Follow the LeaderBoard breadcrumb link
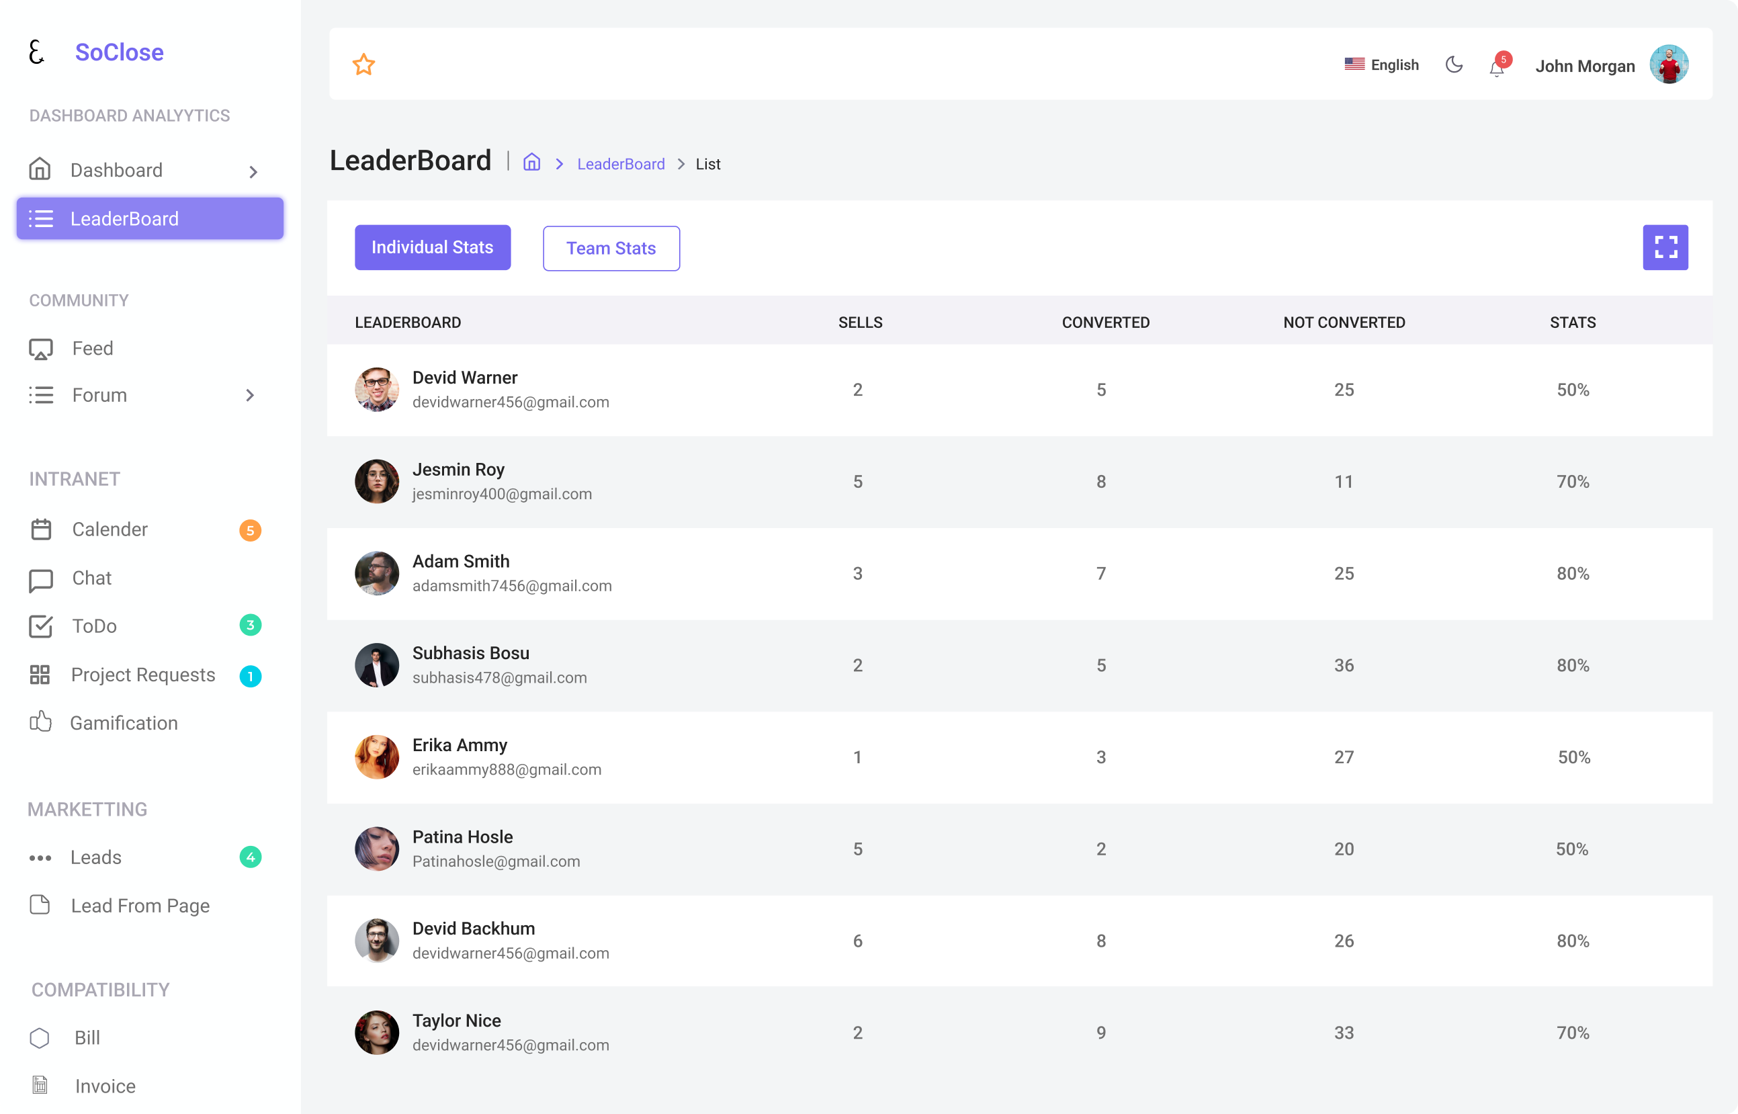Viewport: 1738px width, 1114px height. click(x=621, y=164)
